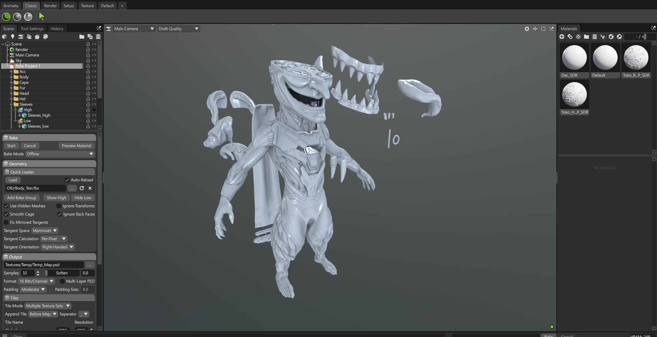Open the Draft Quality dropdown
This screenshot has height=337, width=657.
click(178, 29)
